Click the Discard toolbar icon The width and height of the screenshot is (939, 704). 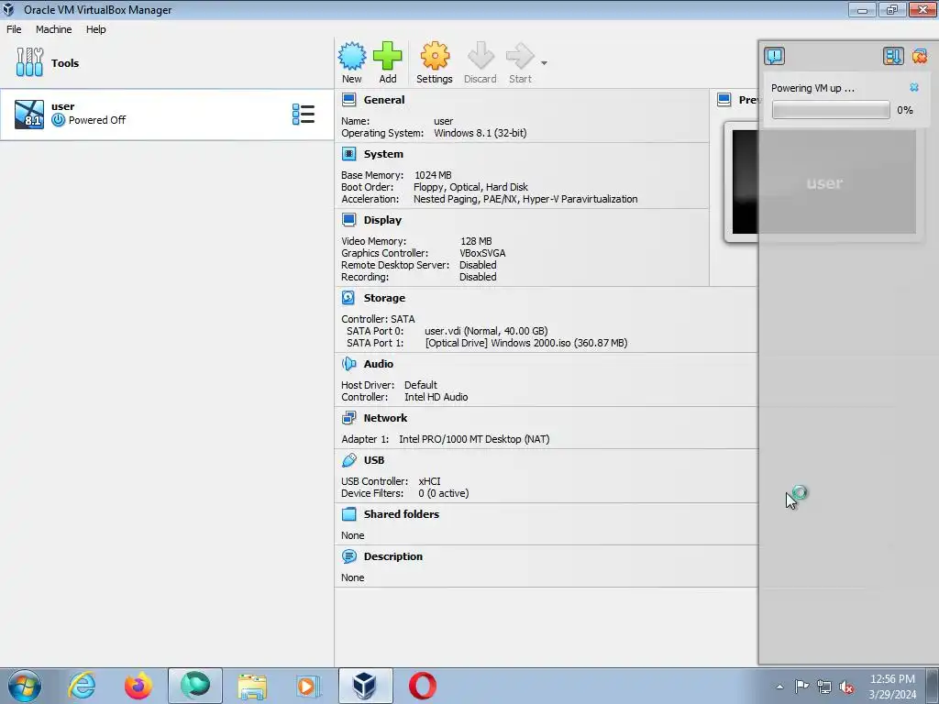click(x=481, y=56)
